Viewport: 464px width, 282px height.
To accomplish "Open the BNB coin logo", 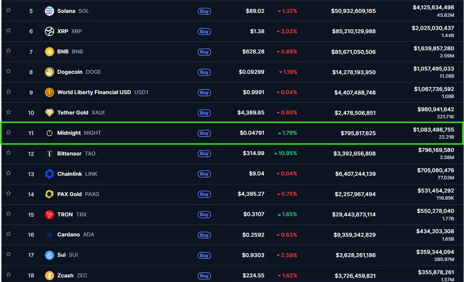I will pos(49,52).
